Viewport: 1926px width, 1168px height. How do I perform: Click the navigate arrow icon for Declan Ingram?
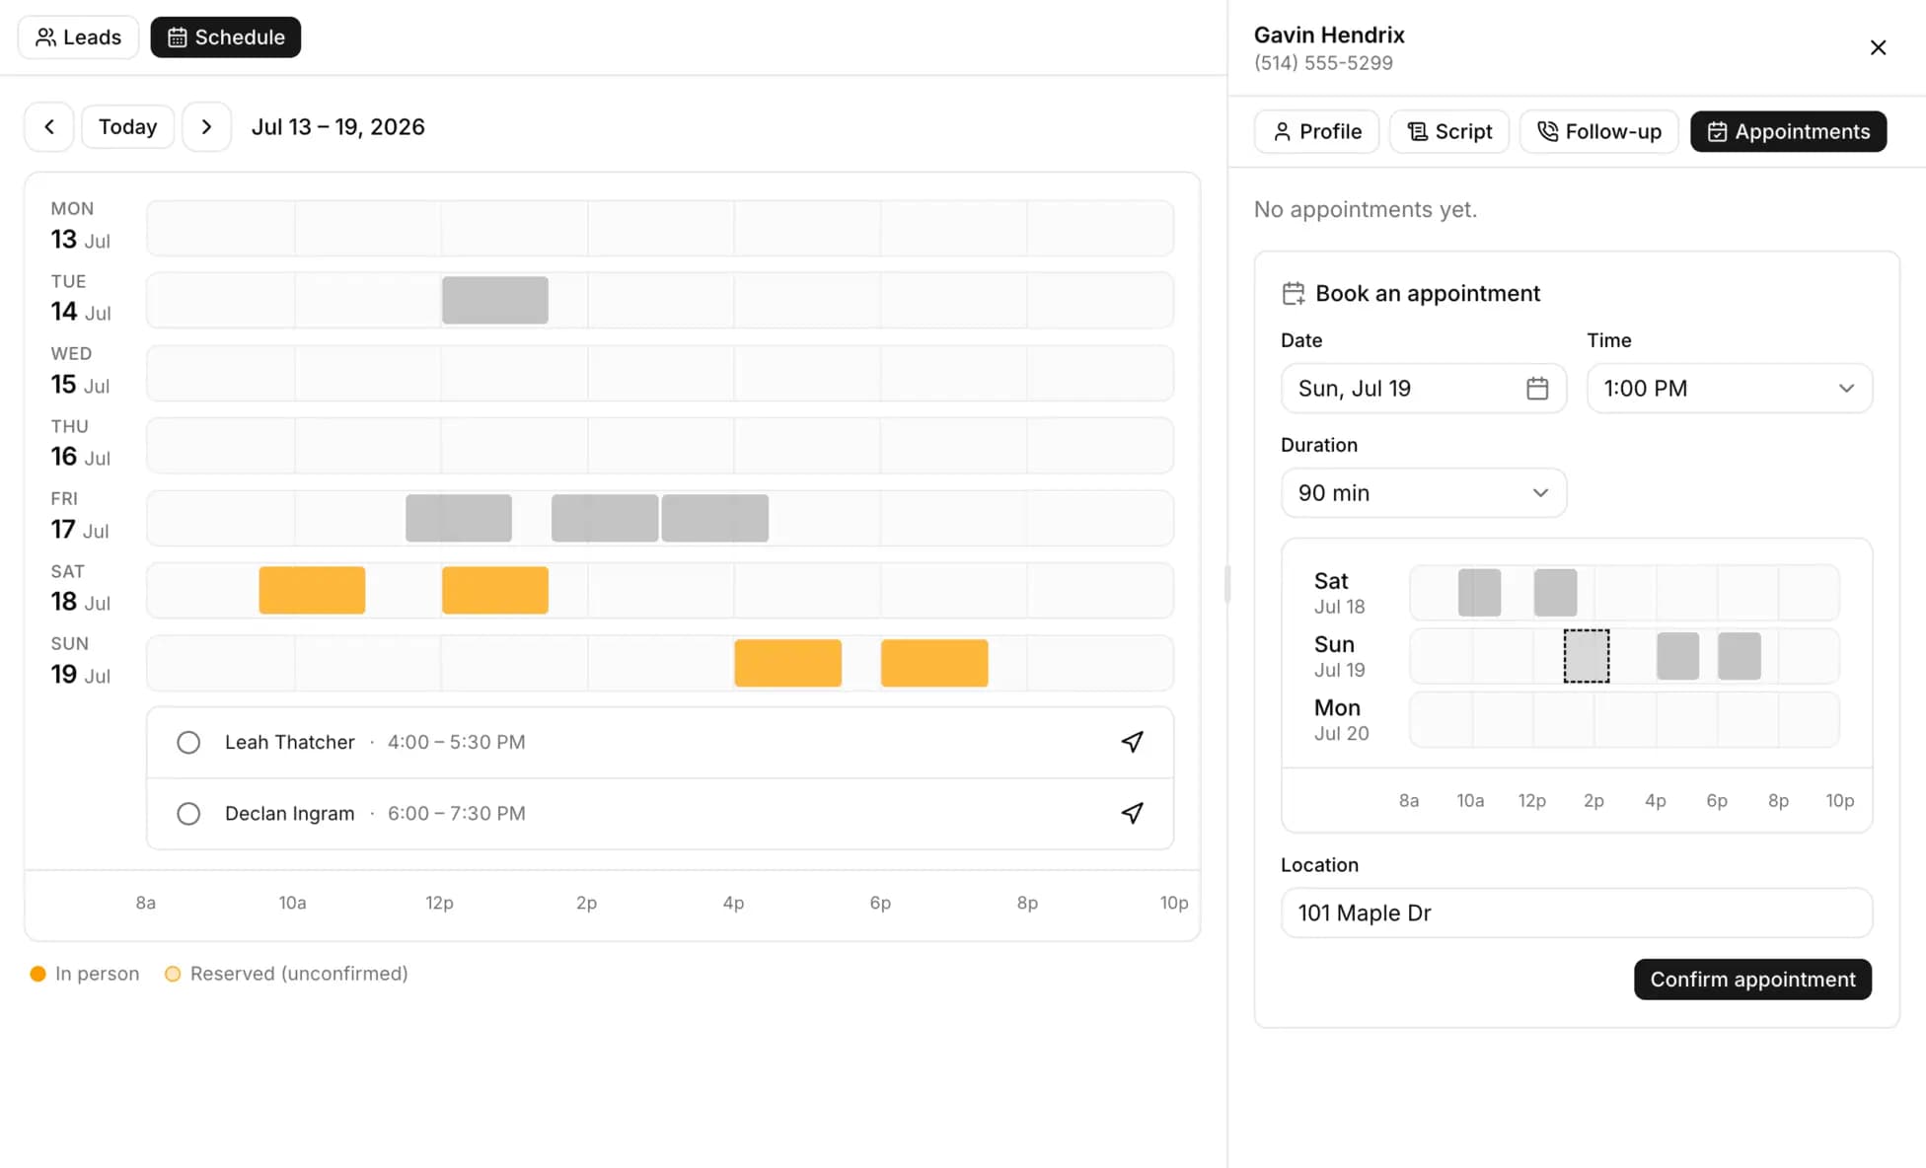click(1132, 813)
